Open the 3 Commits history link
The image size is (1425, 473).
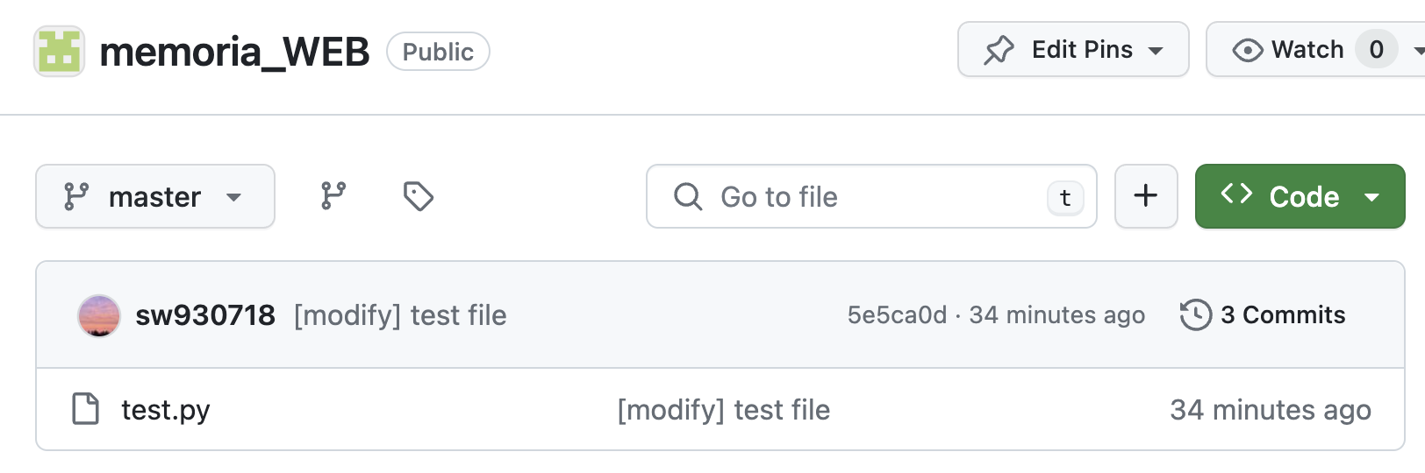pos(1282,315)
